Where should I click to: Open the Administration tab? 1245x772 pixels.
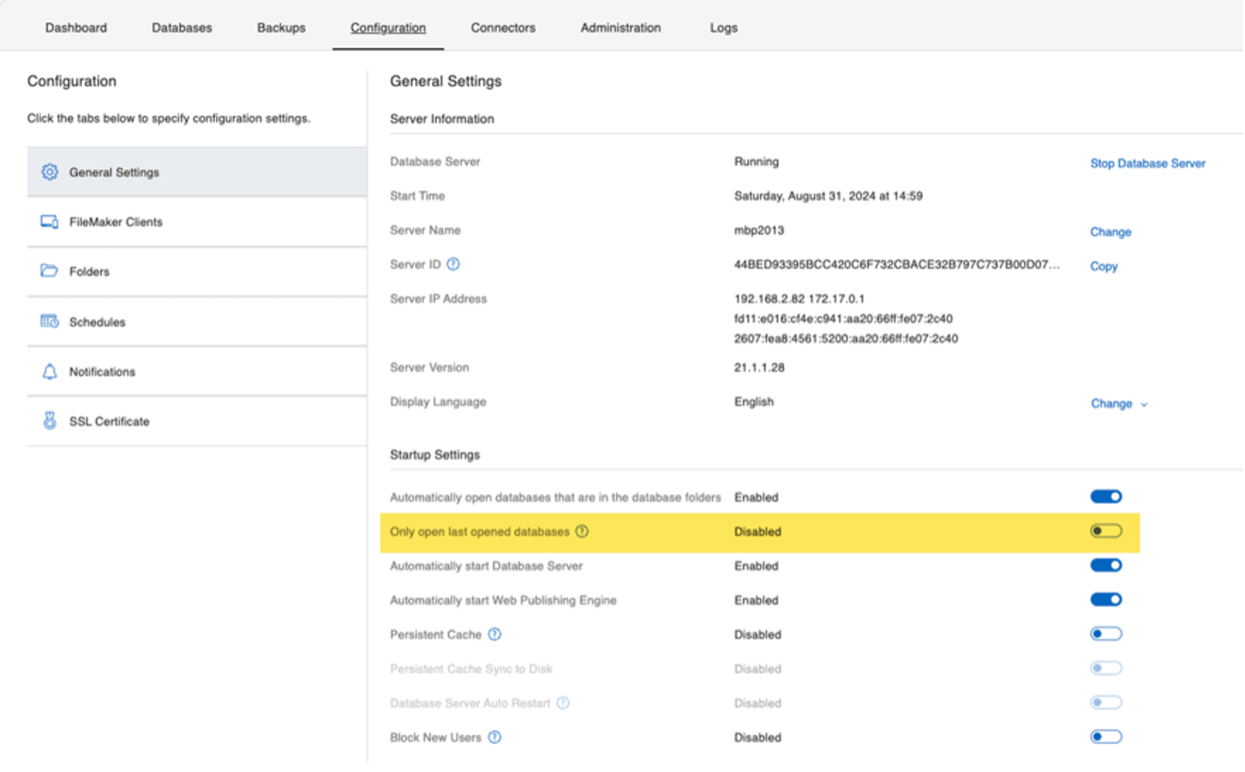(621, 27)
